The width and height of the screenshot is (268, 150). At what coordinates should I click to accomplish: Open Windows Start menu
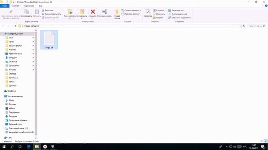4,147
